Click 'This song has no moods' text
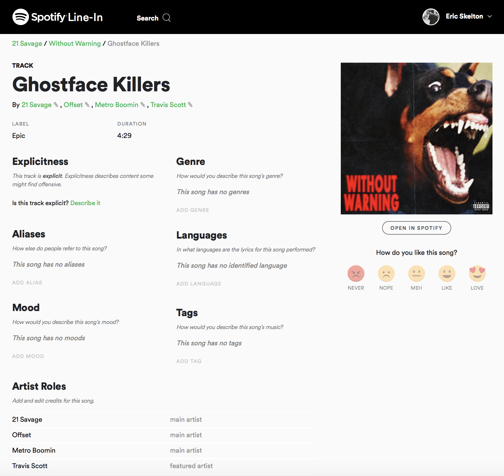Viewport: 504px width, 476px height. point(49,338)
